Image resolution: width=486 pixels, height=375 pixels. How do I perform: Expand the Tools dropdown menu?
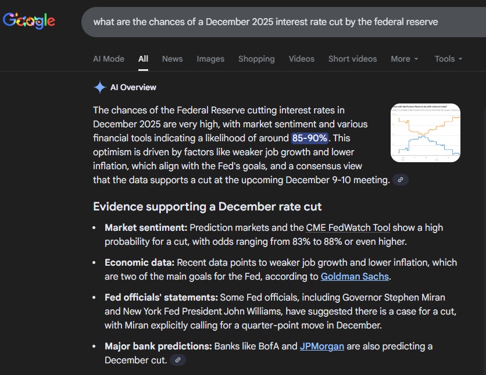[x=448, y=59]
